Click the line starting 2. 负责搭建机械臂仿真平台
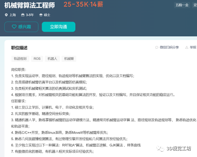The width and height of the screenshot is (197, 157). (x=49, y=82)
